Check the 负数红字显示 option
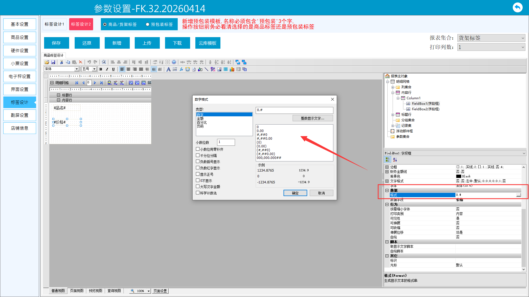The height and width of the screenshot is (297, 529). [x=198, y=168]
